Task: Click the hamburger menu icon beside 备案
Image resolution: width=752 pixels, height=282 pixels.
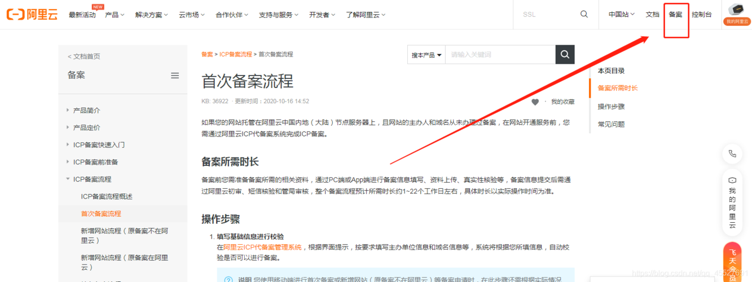Action: click(175, 75)
